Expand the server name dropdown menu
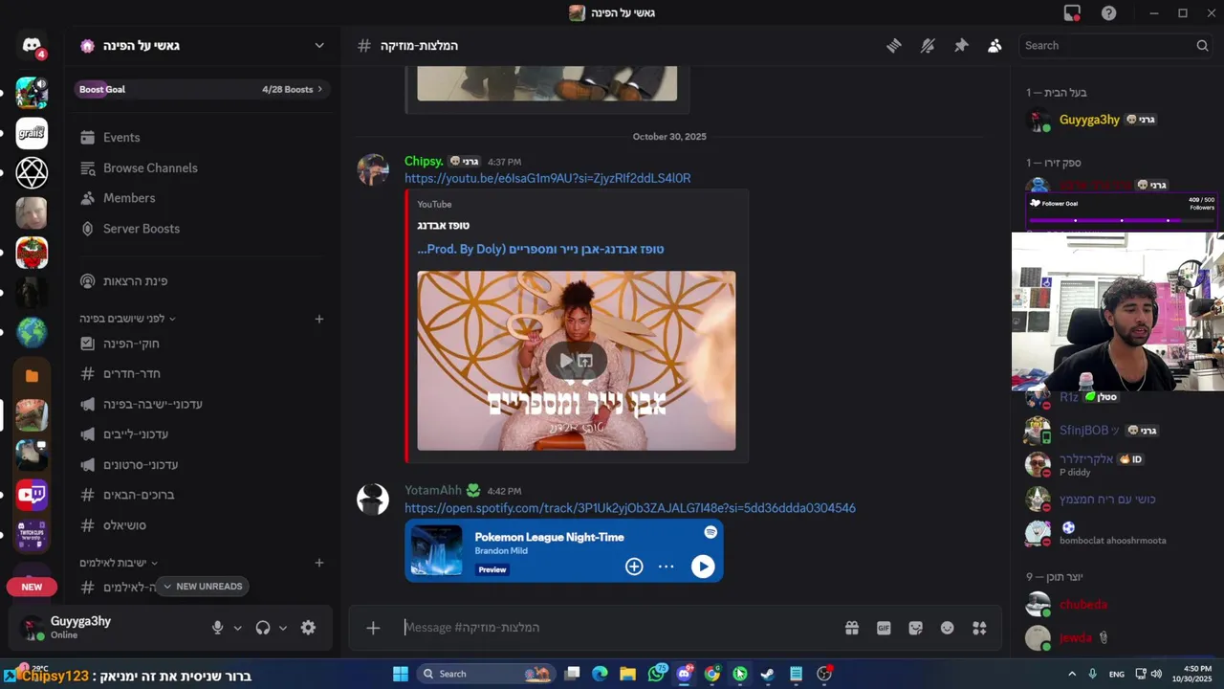Viewport: 1224px width, 689px height. tap(319, 46)
